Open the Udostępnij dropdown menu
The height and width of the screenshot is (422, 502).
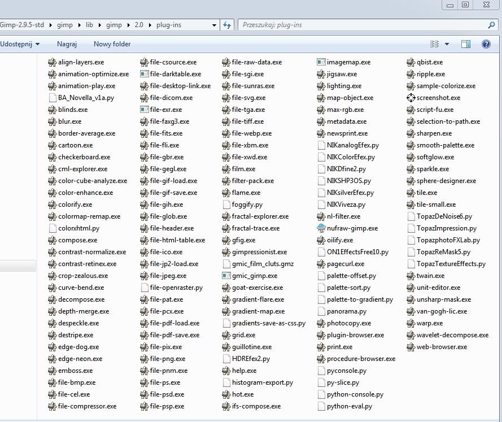point(20,44)
